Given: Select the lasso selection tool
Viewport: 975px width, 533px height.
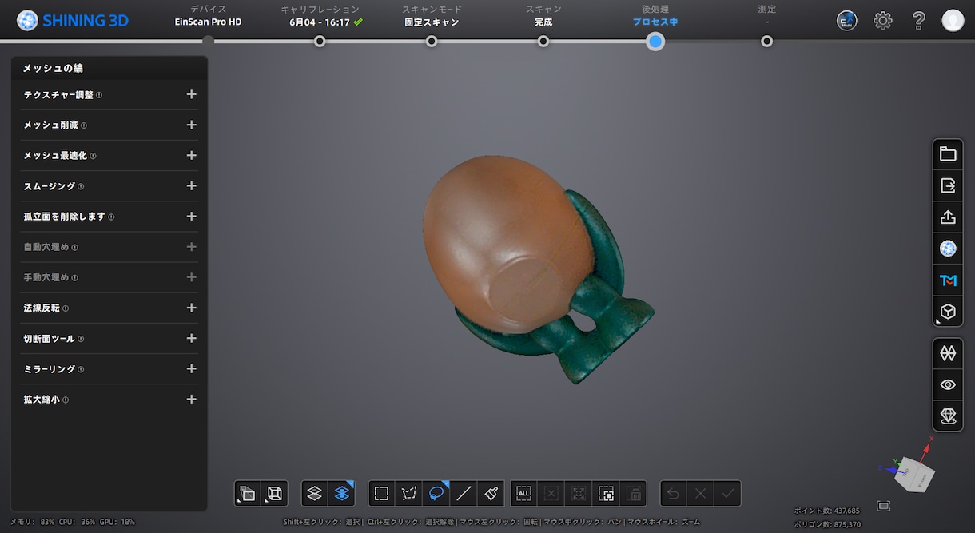Looking at the screenshot, I should (x=436, y=494).
